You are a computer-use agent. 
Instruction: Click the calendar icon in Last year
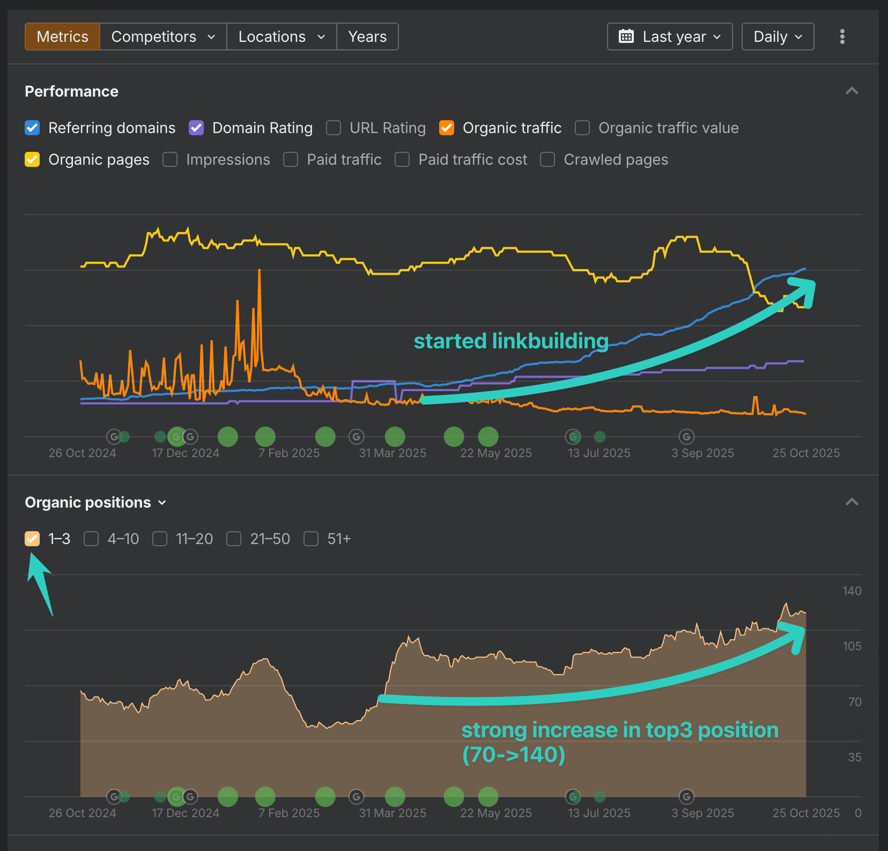(626, 36)
